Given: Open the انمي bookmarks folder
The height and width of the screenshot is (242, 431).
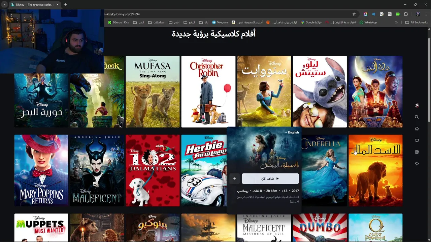Looking at the screenshot, I should (x=138, y=23).
